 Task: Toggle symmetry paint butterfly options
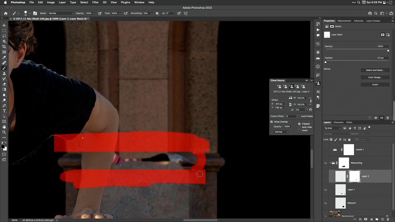click(x=186, y=13)
